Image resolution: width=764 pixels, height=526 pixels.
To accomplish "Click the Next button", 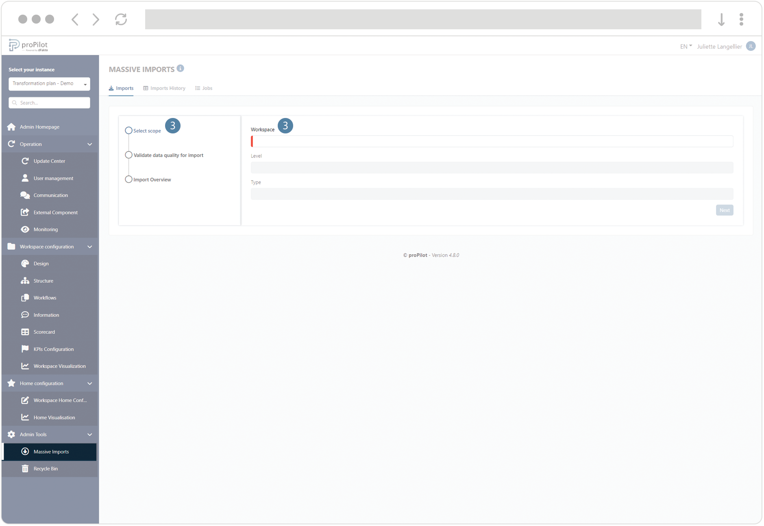I will click(725, 210).
